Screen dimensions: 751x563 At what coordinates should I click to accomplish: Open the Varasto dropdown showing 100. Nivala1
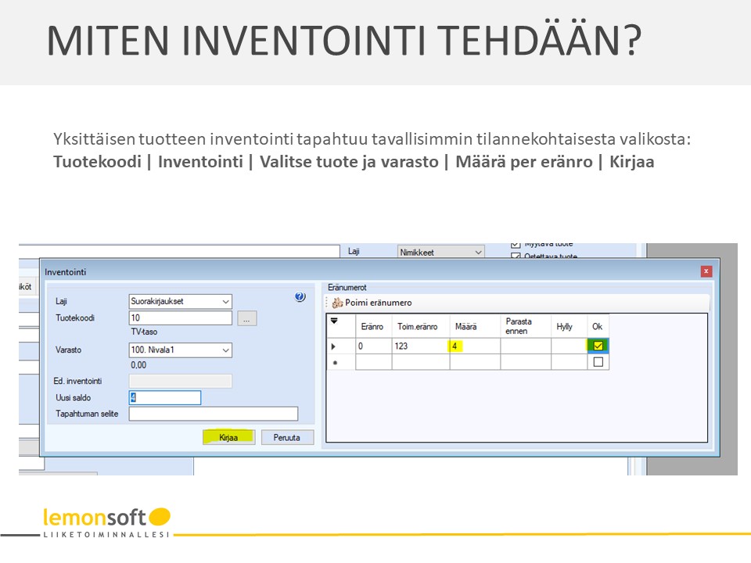227,350
